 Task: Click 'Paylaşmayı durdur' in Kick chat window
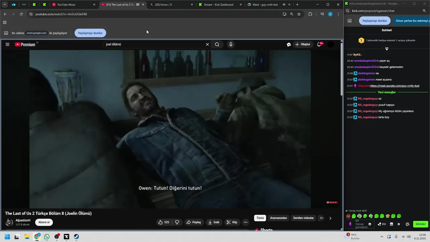tap(375, 21)
